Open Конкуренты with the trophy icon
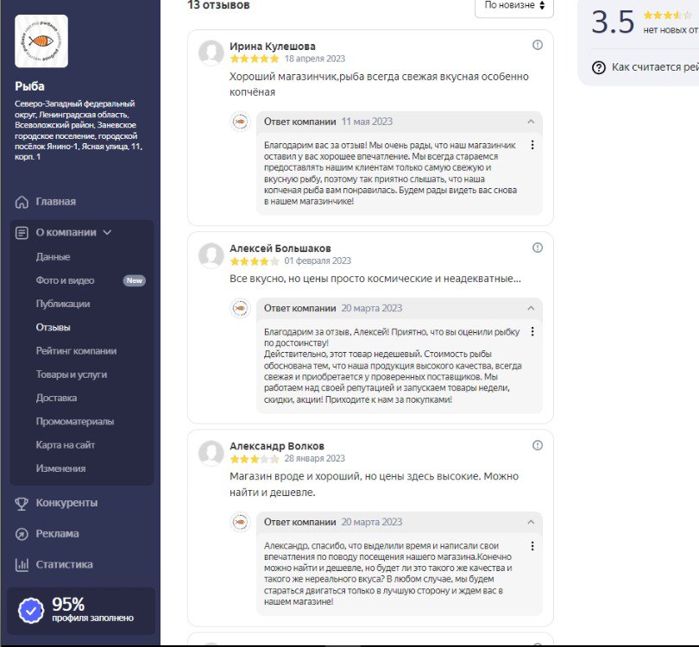699x647 pixels. [x=66, y=503]
